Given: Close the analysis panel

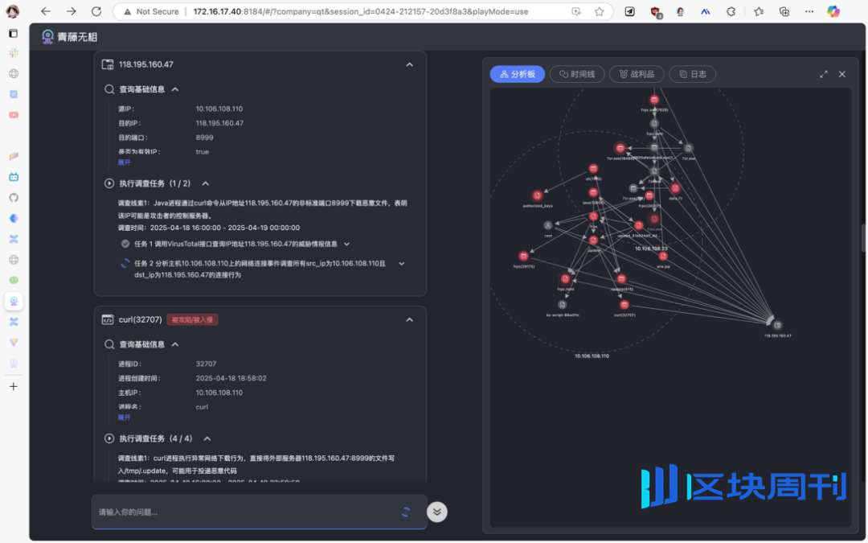Looking at the screenshot, I should pos(842,74).
